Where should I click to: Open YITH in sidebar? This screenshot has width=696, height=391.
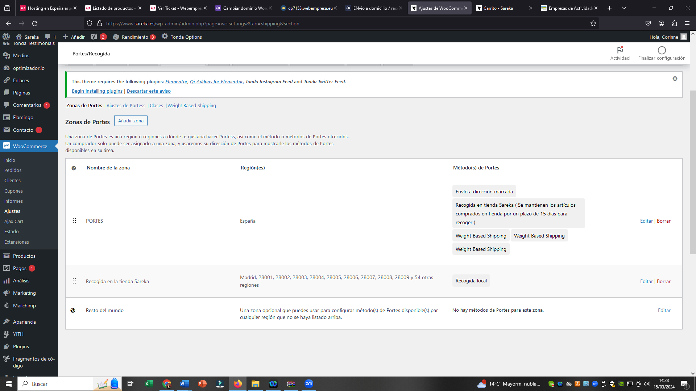[x=18, y=334]
